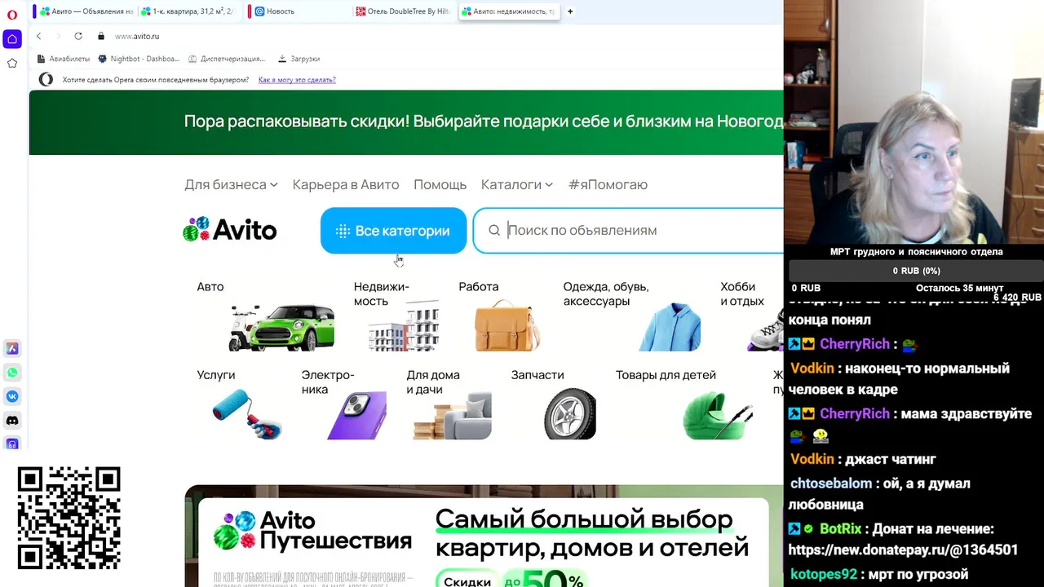
Task: Click CherryRich's 'мама здравствуйте' chat message
Action: pos(911,425)
